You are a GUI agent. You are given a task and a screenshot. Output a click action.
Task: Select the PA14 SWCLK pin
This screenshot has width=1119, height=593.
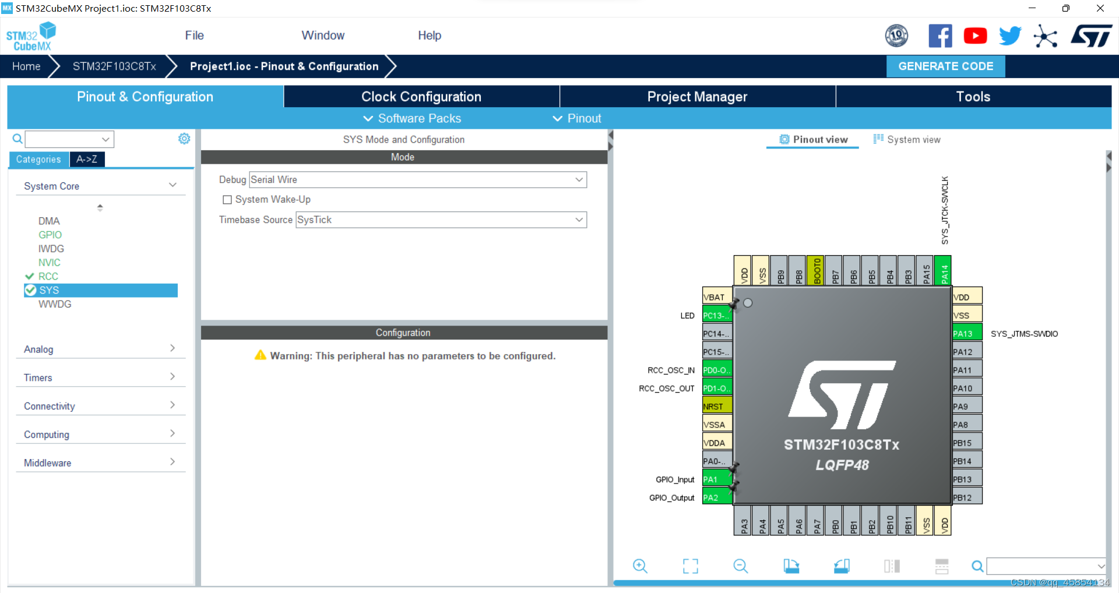(x=942, y=271)
